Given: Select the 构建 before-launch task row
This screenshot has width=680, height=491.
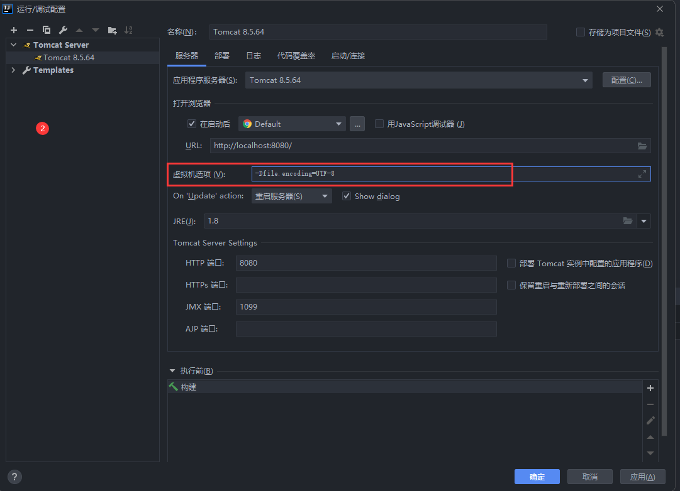Looking at the screenshot, I should pyautogui.click(x=404, y=387).
